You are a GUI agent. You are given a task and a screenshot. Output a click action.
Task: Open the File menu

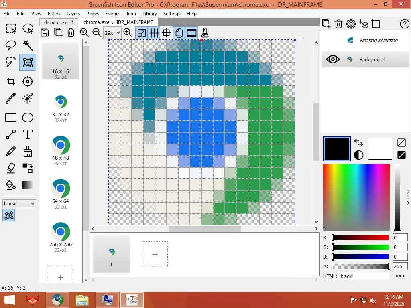[7, 14]
